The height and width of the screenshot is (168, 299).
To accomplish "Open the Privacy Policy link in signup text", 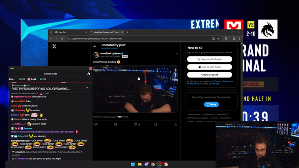I will (193, 84).
